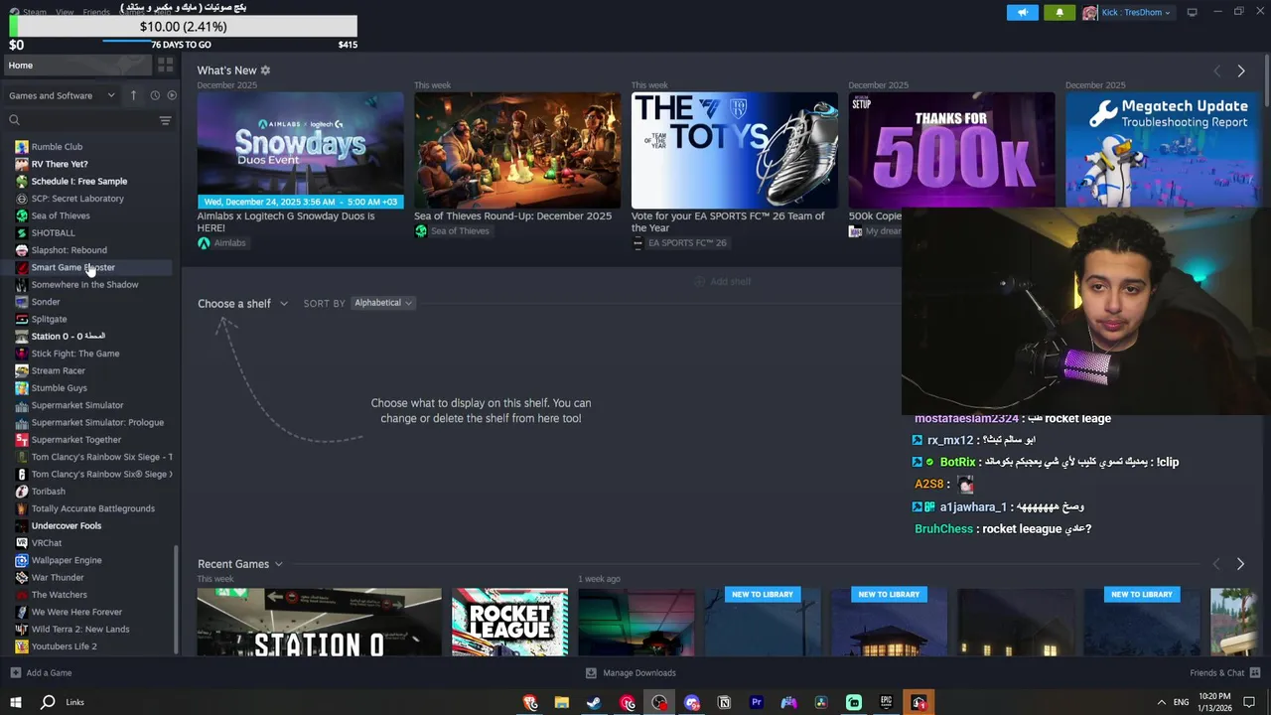
Task: Go to next Recent Games arrow
Action: 1240,564
